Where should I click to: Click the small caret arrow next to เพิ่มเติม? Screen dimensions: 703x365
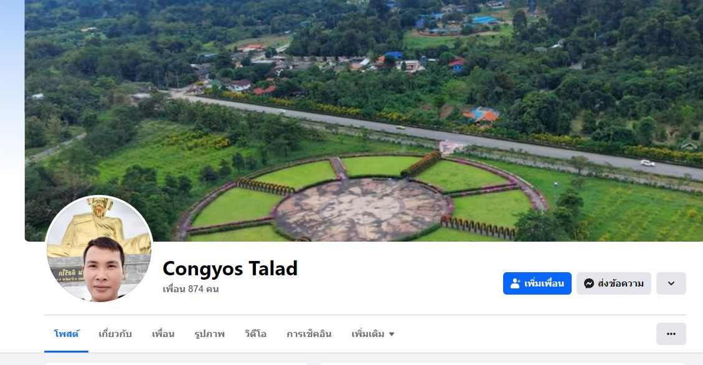[x=392, y=334]
